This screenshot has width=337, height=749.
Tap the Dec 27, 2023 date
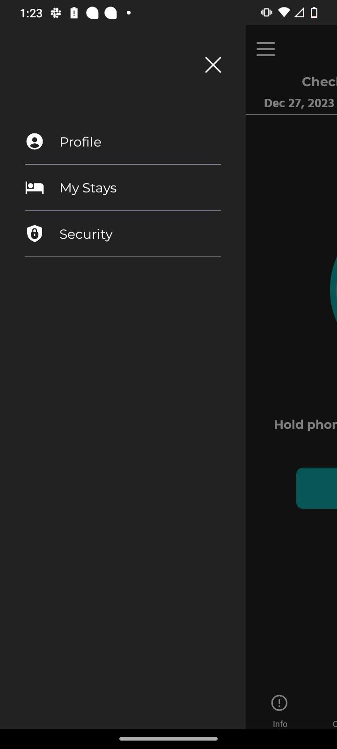coord(299,103)
